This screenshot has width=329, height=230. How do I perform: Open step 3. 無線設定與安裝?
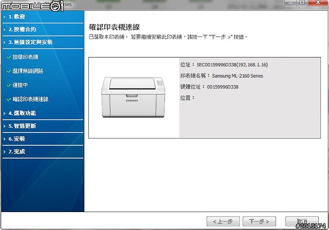tap(43, 42)
